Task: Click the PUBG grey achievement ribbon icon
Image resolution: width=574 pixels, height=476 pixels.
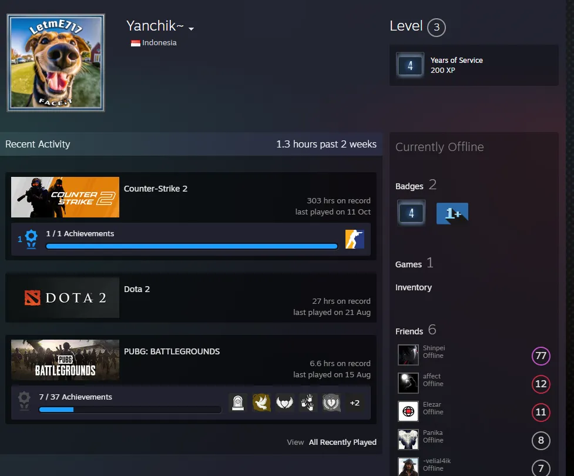Action: click(x=24, y=401)
